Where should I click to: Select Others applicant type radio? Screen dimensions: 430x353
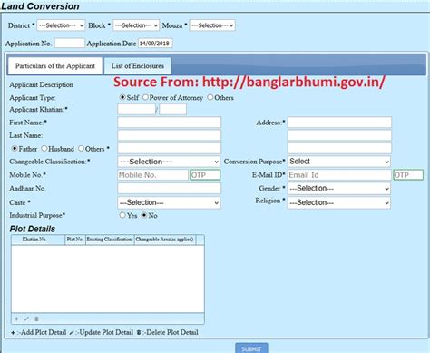[210, 97]
